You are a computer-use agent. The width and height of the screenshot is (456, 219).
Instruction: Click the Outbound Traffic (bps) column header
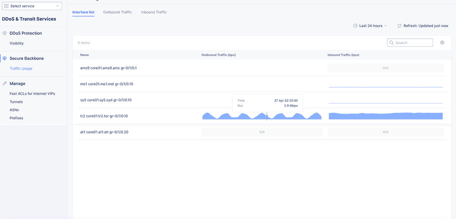[x=218, y=55]
